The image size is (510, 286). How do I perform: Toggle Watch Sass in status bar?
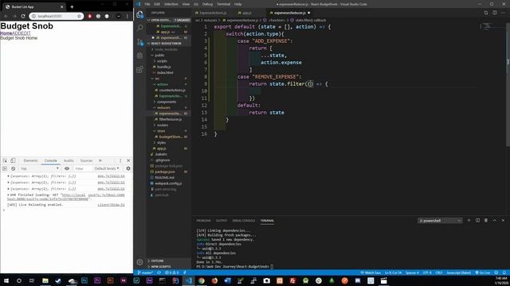(371, 272)
